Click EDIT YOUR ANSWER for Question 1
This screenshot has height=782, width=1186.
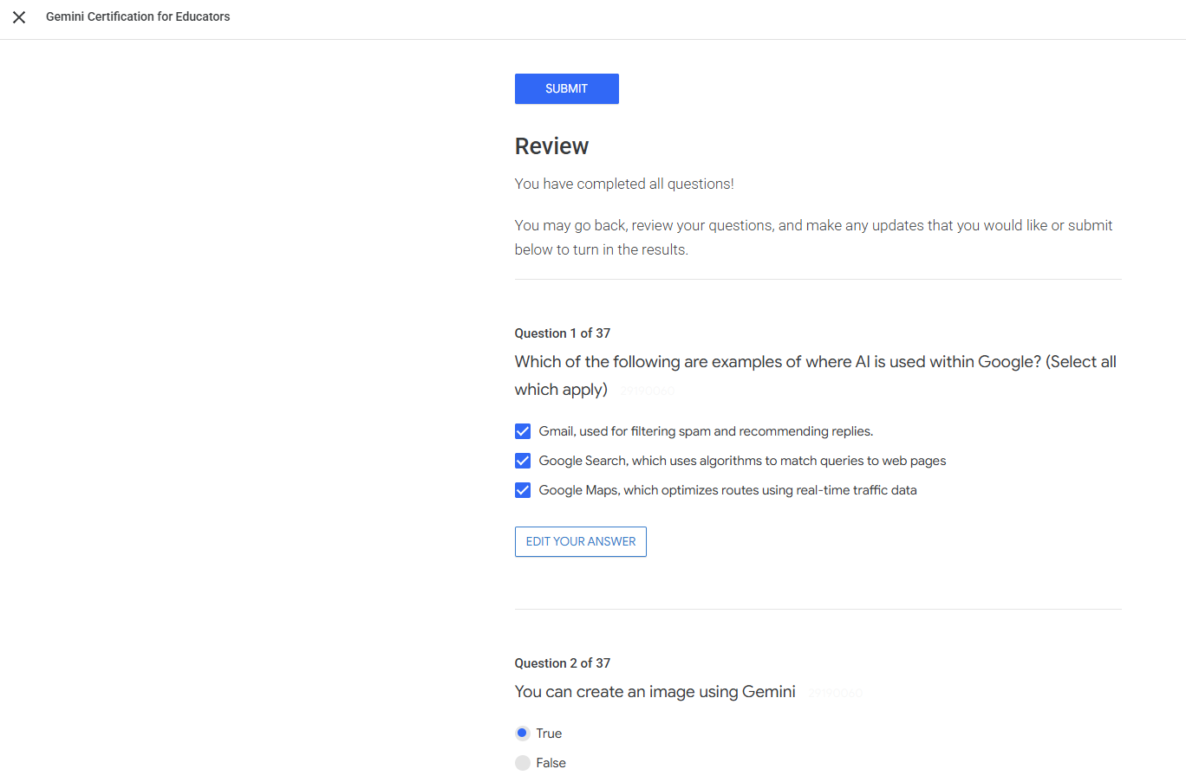[580, 541]
